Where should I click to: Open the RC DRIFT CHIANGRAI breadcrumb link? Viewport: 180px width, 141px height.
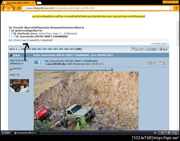click(43, 36)
